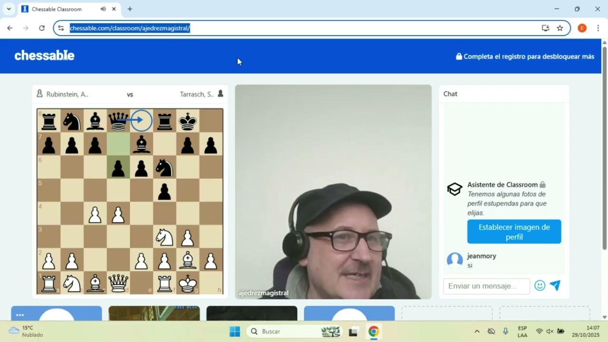Select the white queen on d1

[x=118, y=284]
